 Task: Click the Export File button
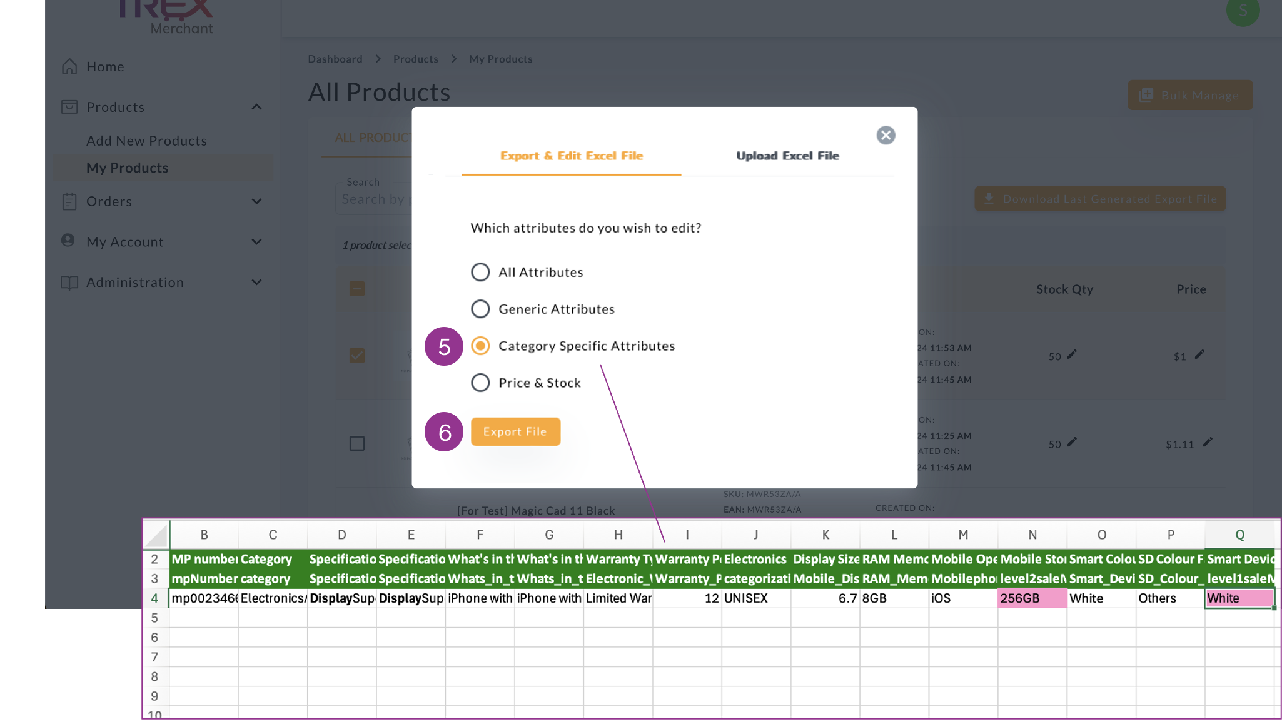515,431
